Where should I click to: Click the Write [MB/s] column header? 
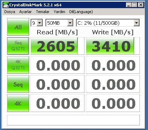pos(113,32)
